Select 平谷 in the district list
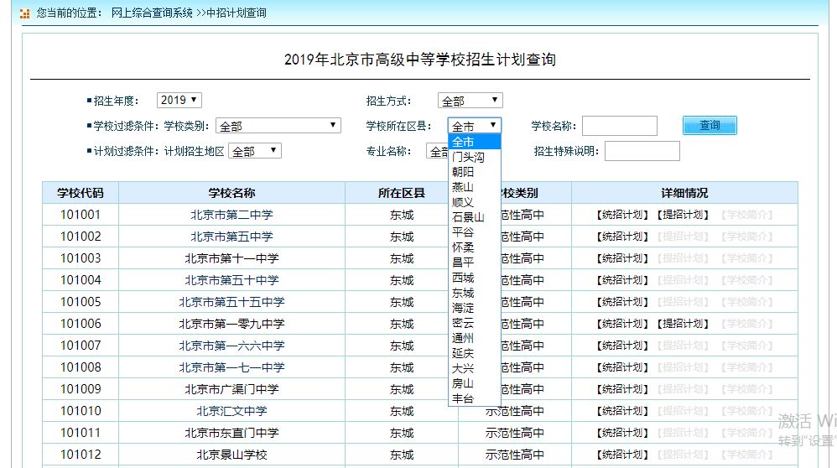Screen dimensions: 837x468 tap(475, 232)
